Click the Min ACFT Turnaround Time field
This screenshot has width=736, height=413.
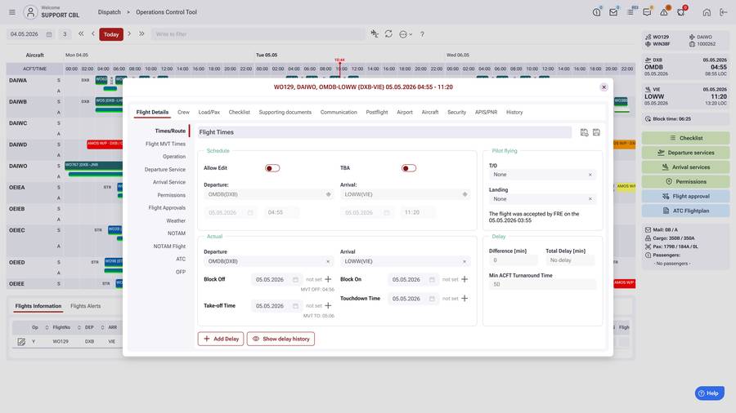pos(543,284)
